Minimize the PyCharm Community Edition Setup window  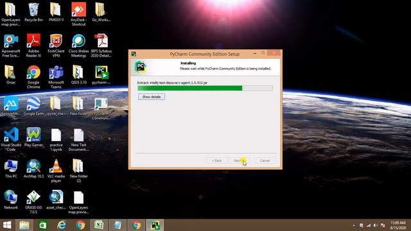point(255,53)
